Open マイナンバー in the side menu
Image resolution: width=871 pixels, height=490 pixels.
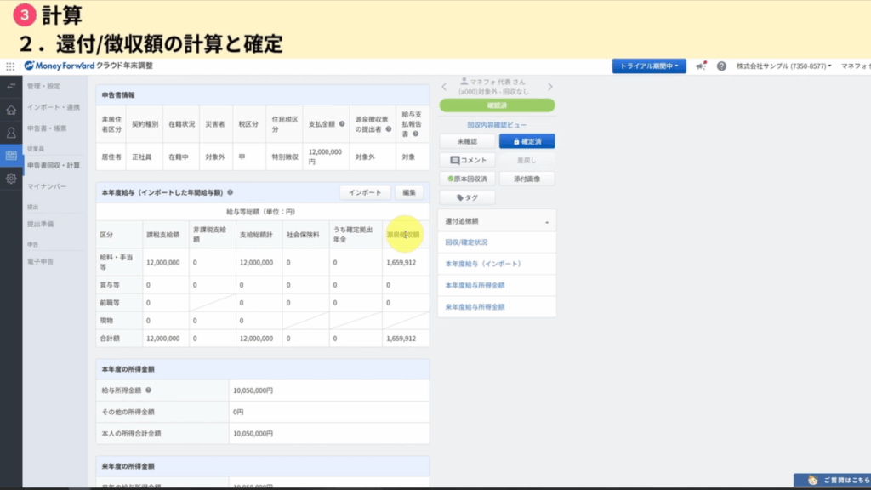click(x=46, y=186)
